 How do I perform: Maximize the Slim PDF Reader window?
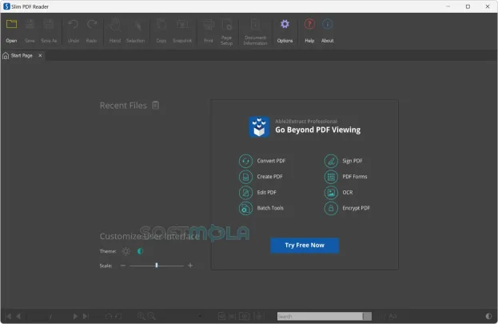[468, 6]
